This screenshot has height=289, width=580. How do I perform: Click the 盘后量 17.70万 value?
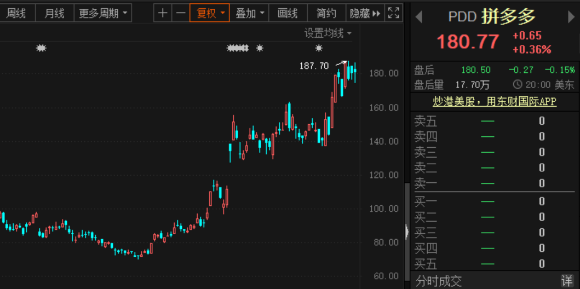pos(472,85)
